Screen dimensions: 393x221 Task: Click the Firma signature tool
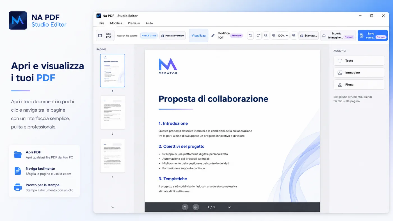(359, 84)
